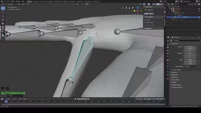Image resolution: width=201 pixels, height=113 pixels.
Task: Open the Edit menu
Action: pos(8,1)
